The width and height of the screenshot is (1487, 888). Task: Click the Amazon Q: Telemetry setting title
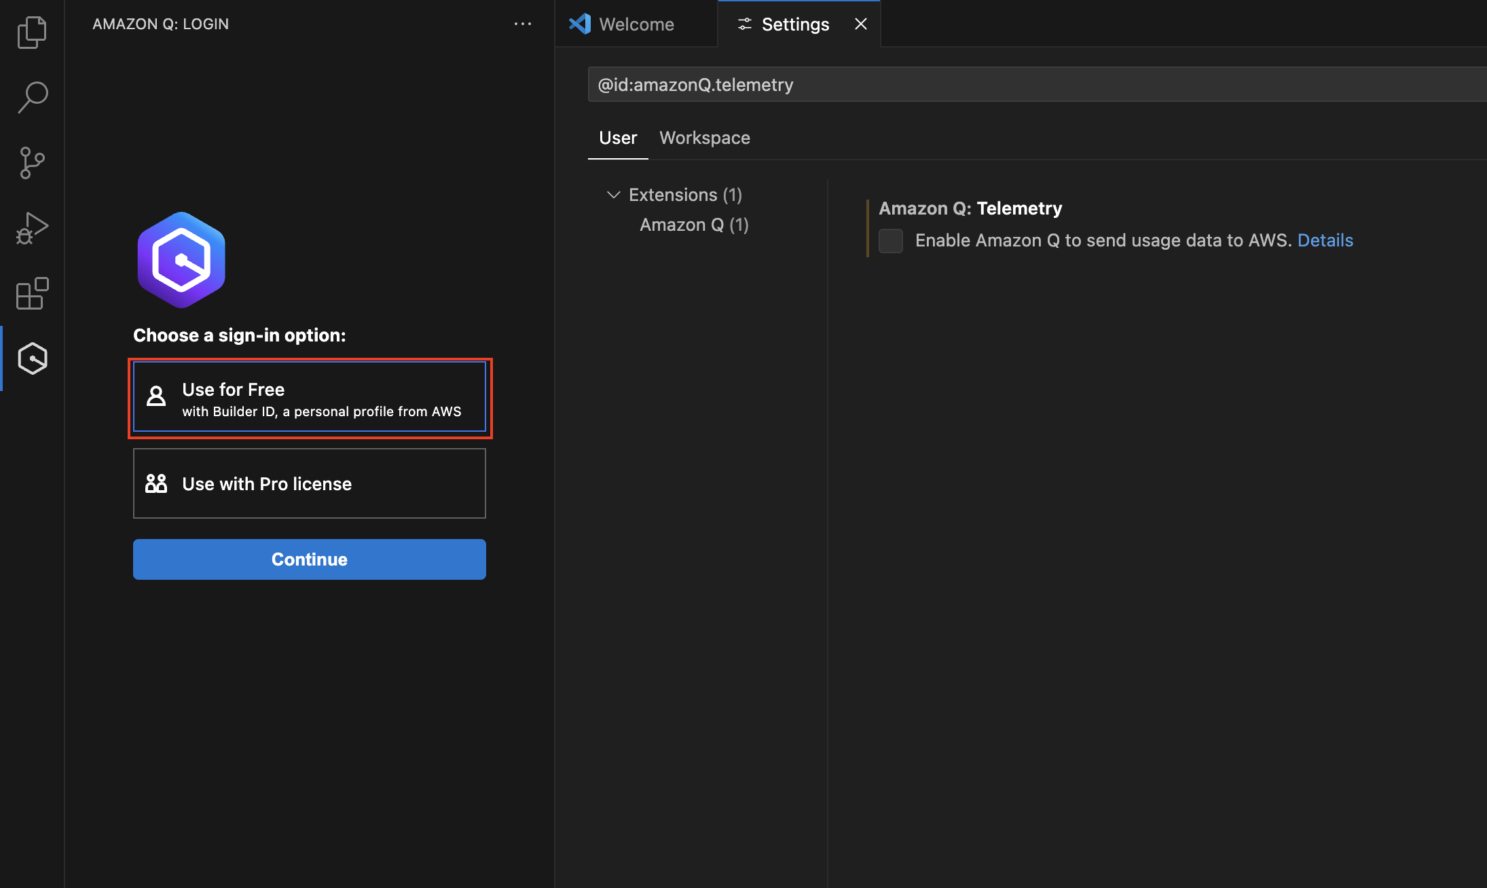[970, 208]
